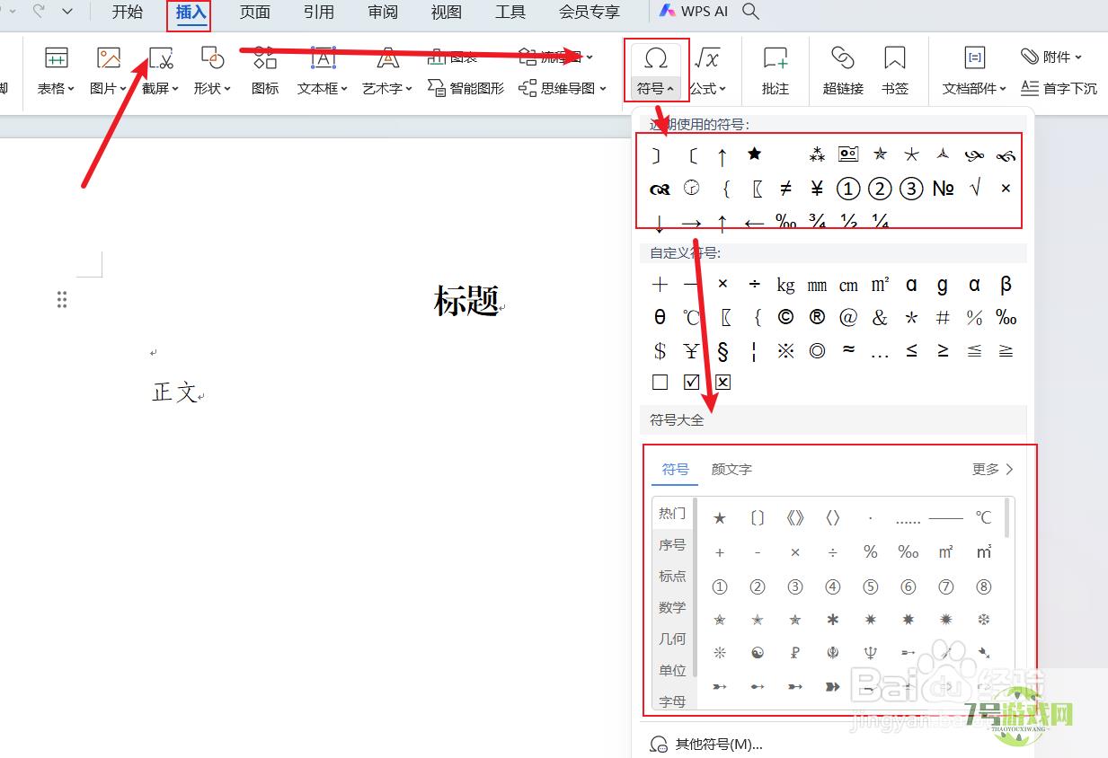Switch to the 颜文字 emoticon tab

(x=731, y=469)
